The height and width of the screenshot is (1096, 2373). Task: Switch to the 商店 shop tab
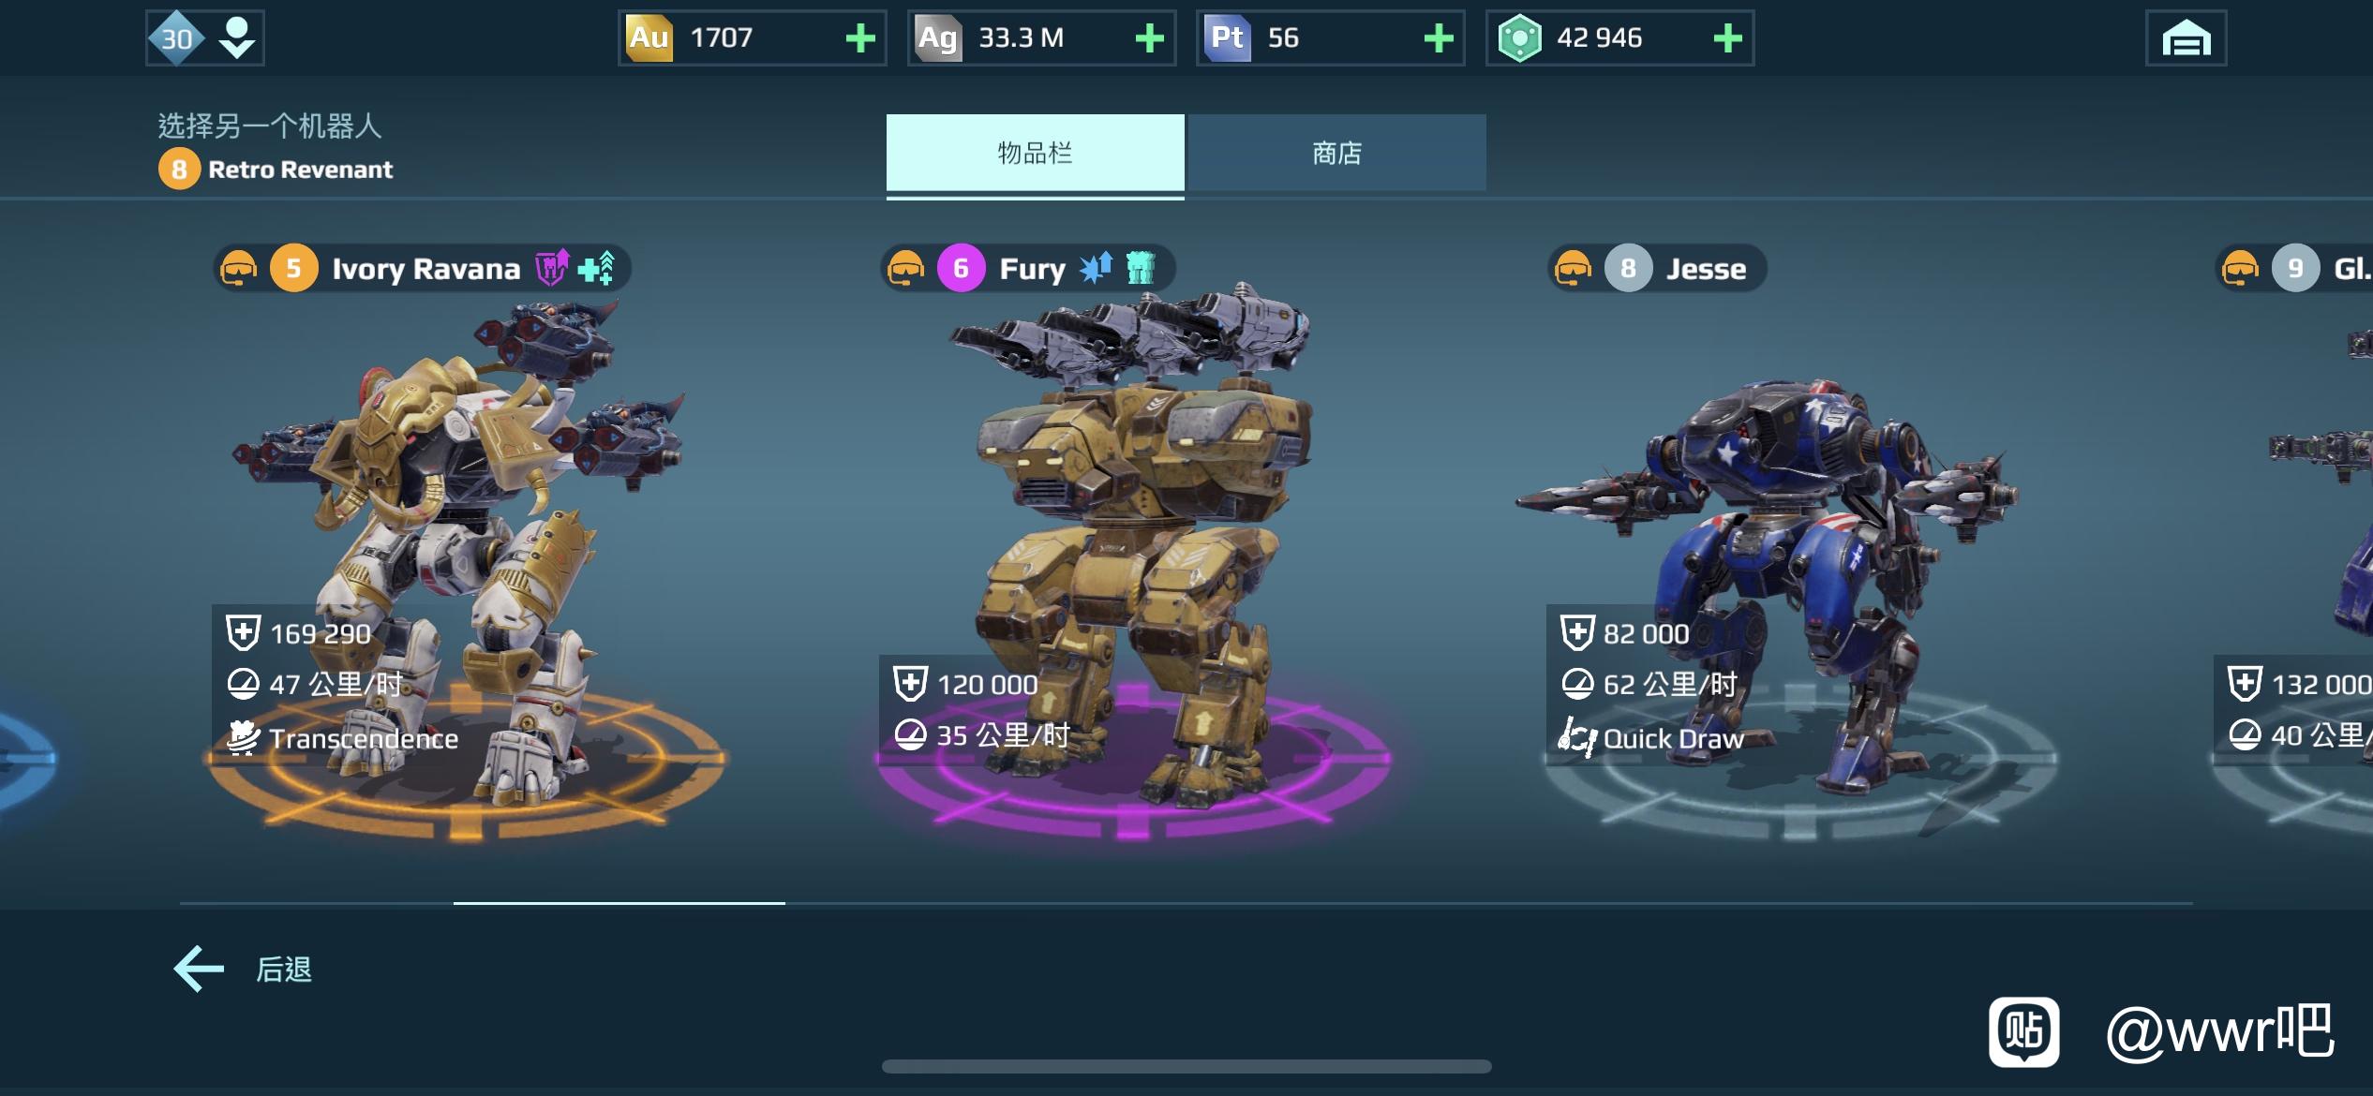click(x=1337, y=154)
